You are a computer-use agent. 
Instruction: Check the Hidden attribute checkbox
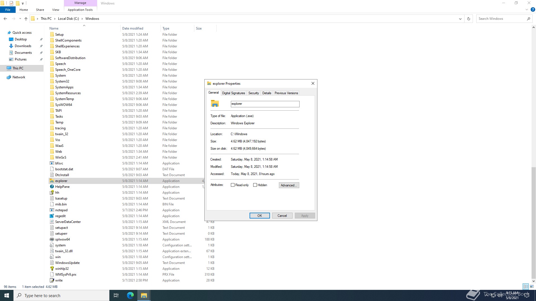tap(255, 185)
